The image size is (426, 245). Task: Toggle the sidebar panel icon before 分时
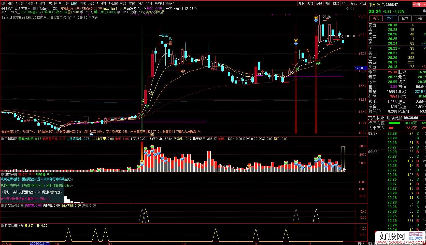[x=3, y=3]
